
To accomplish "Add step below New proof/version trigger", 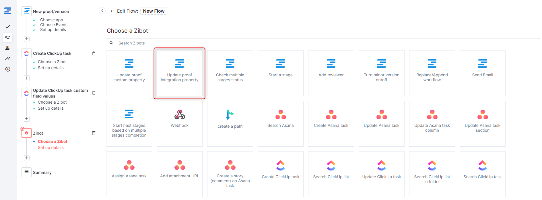I will click(x=27, y=39).
